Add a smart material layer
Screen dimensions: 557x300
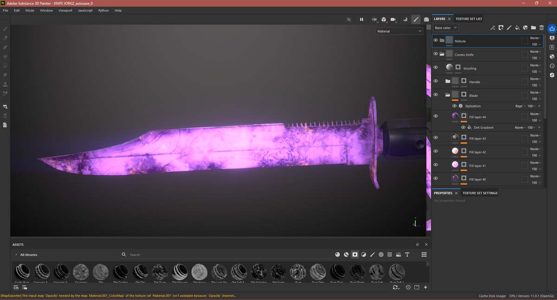pyautogui.click(x=525, y=28)
